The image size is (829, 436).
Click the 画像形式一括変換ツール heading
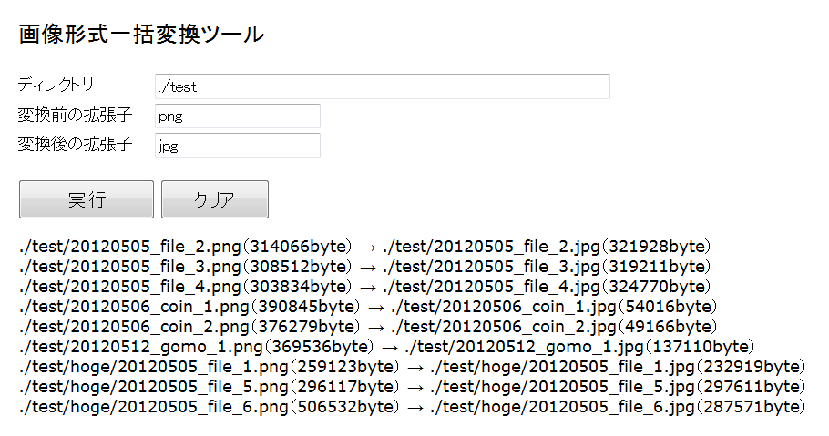pyautogui.click(x=141, y=35)
